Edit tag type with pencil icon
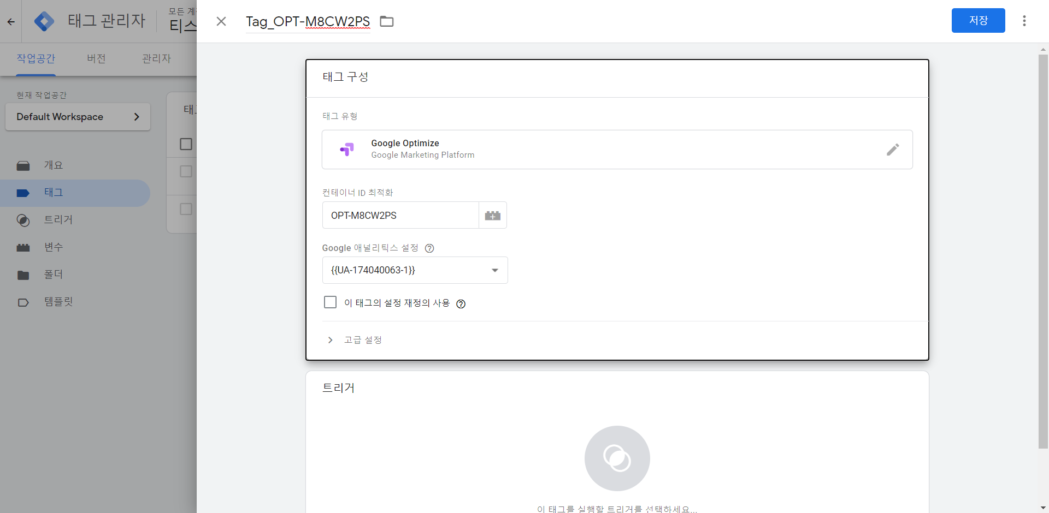Image resolution: width=1049 pixels, height=513 pixels. click(x=893, y=150)
